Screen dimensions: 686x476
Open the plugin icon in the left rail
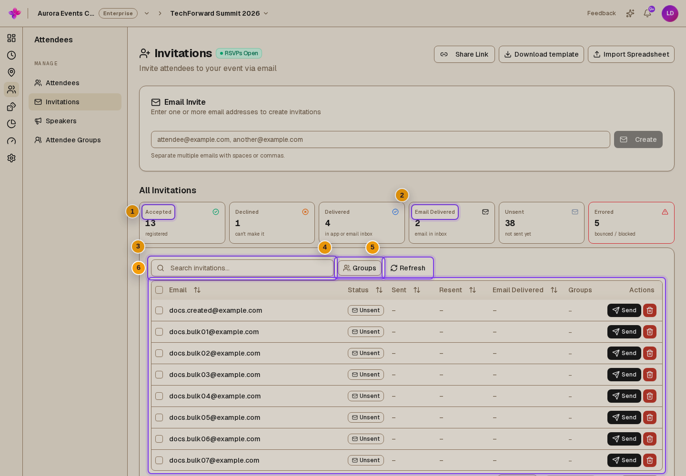click(11, 107)
